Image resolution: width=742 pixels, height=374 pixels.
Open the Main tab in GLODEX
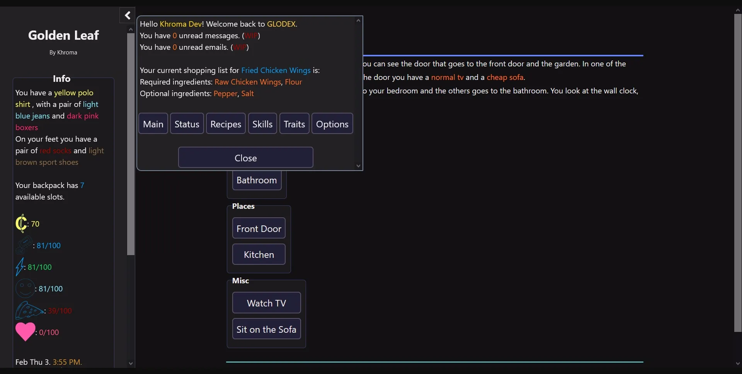point(153,124)
